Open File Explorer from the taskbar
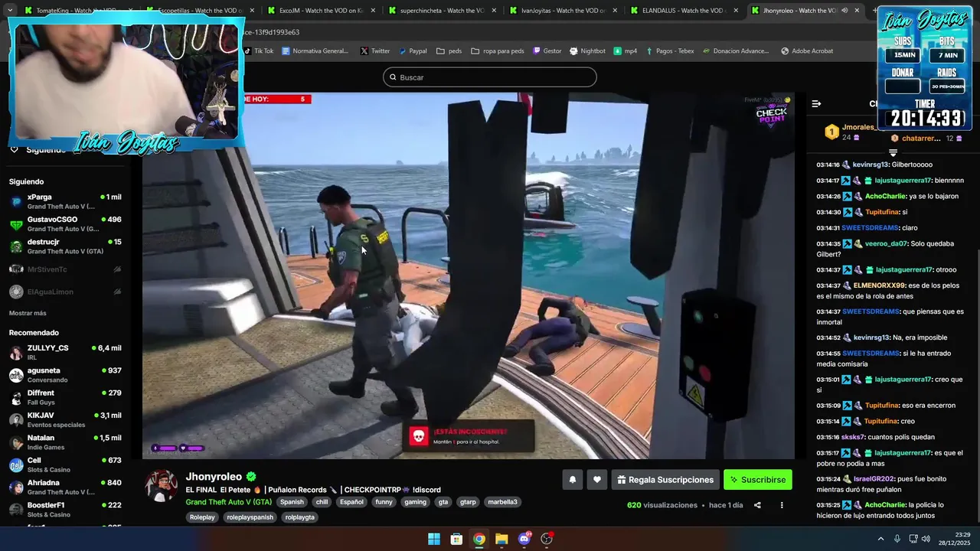Screen dimensions: 980x551 coord(501,539)
